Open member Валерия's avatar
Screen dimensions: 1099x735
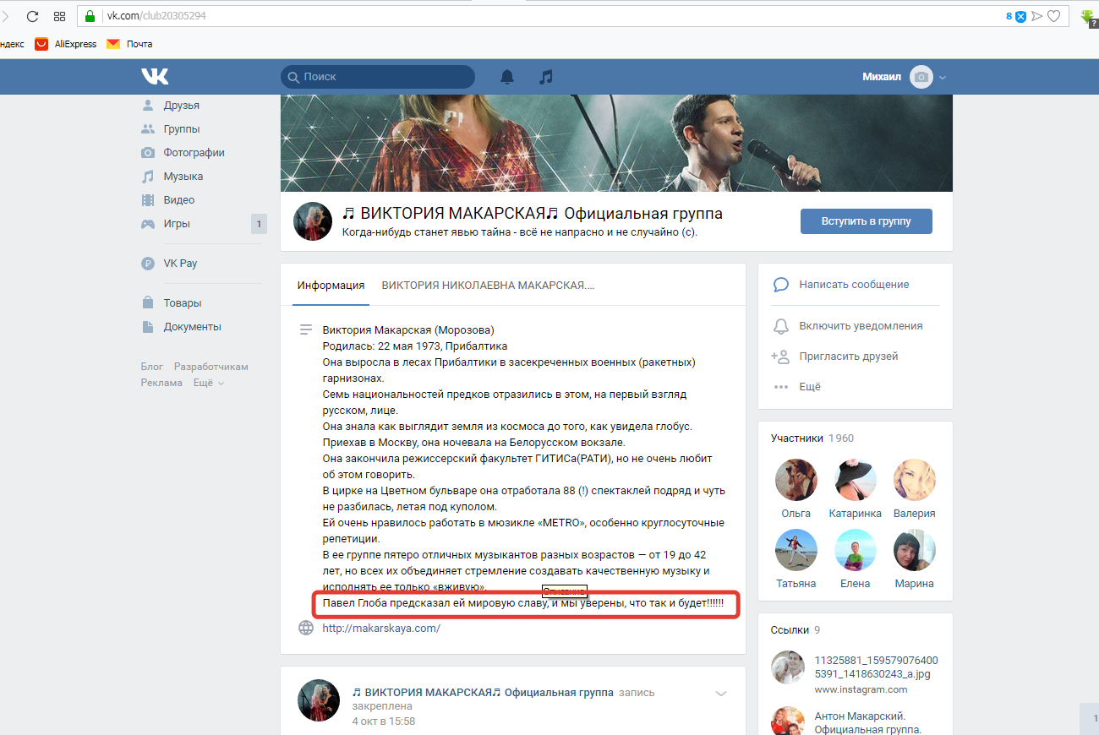coord(915,480)
